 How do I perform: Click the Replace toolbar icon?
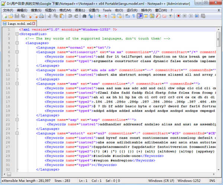click(90, 16)
